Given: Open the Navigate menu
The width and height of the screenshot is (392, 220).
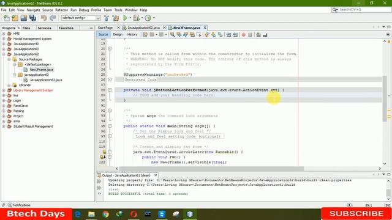Looking at the screenshot, I should click(33, 10).
